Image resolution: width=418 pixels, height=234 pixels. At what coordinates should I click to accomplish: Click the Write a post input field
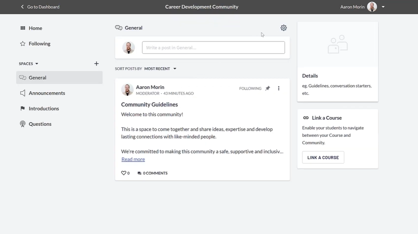pyautogui.click(x=213, y=48)
